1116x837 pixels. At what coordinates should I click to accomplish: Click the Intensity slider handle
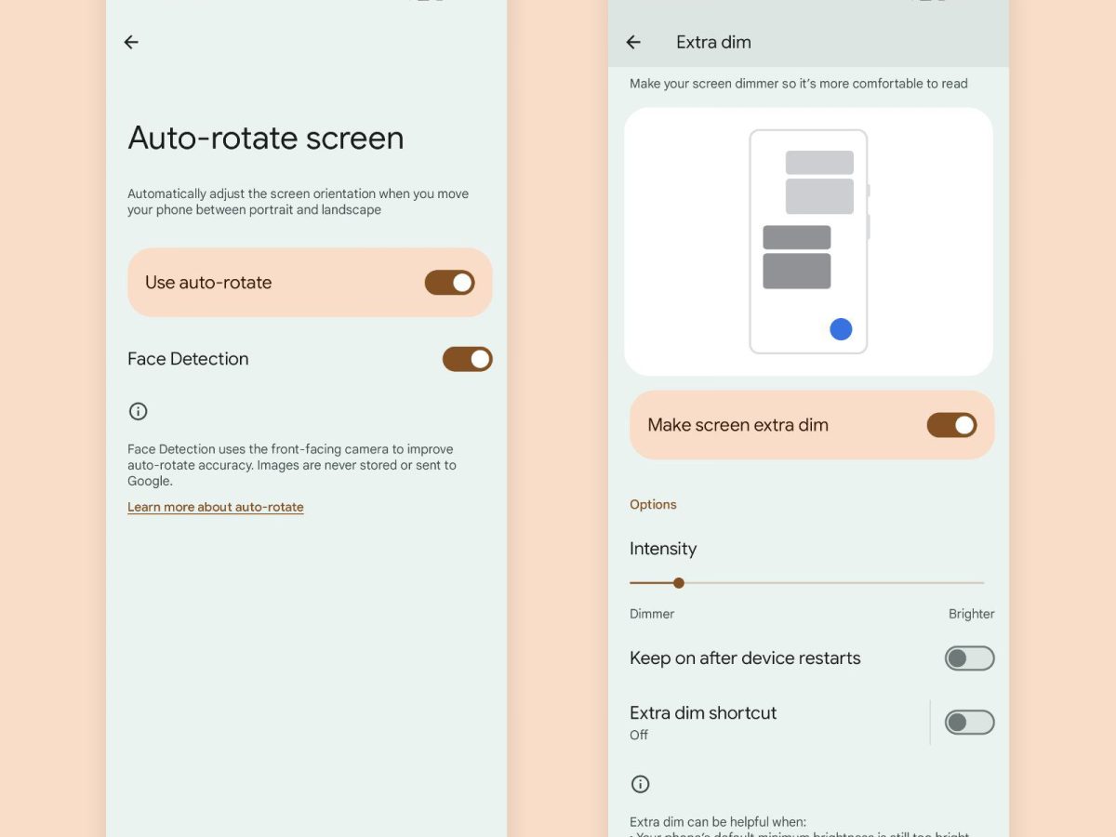(679, 583)
